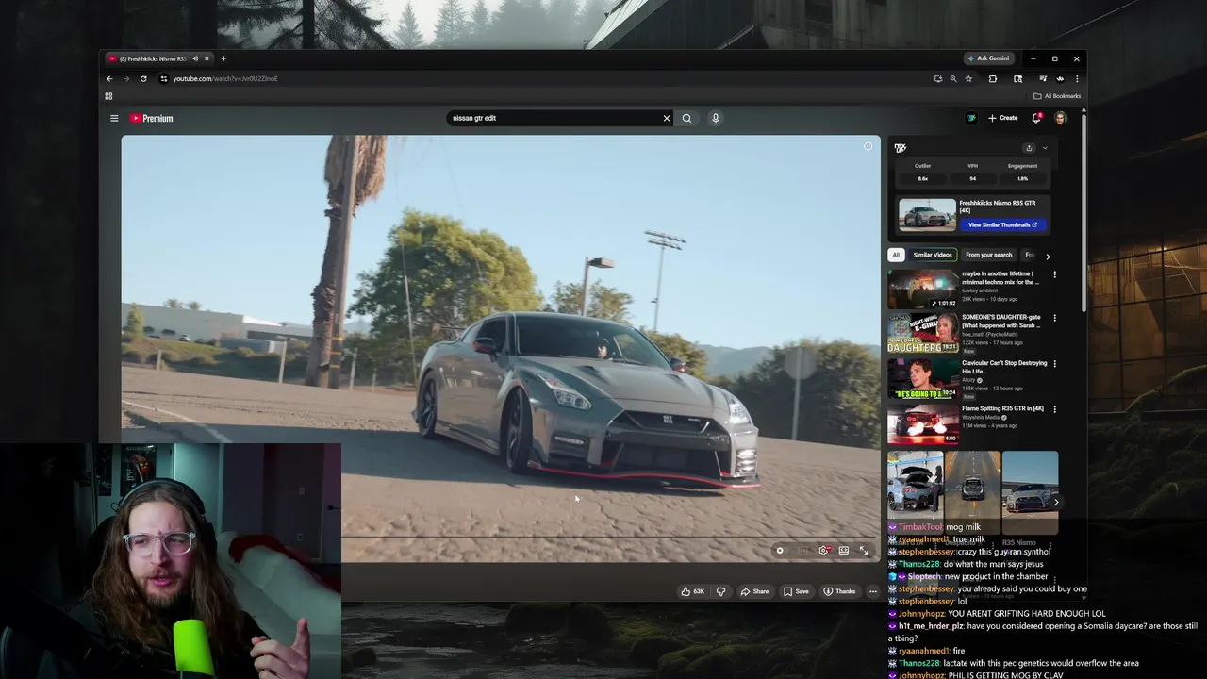Click the Share button under video
1207x679 pixels.
(754, 591)
